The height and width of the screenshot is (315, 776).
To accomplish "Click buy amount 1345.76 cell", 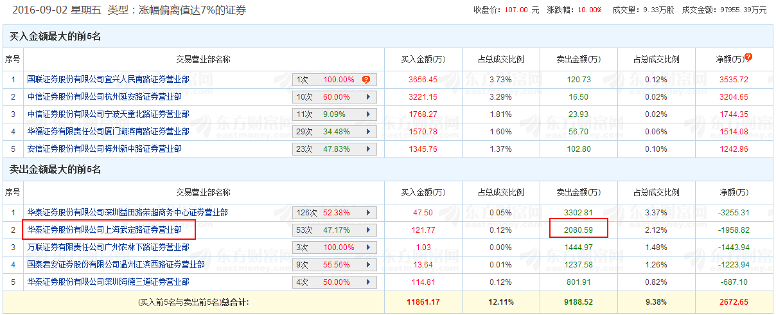I will click(x=423, y=149).
